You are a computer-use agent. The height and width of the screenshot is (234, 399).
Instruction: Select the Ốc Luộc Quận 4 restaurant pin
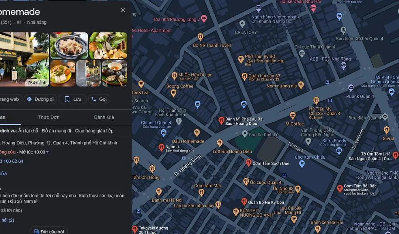246,181
